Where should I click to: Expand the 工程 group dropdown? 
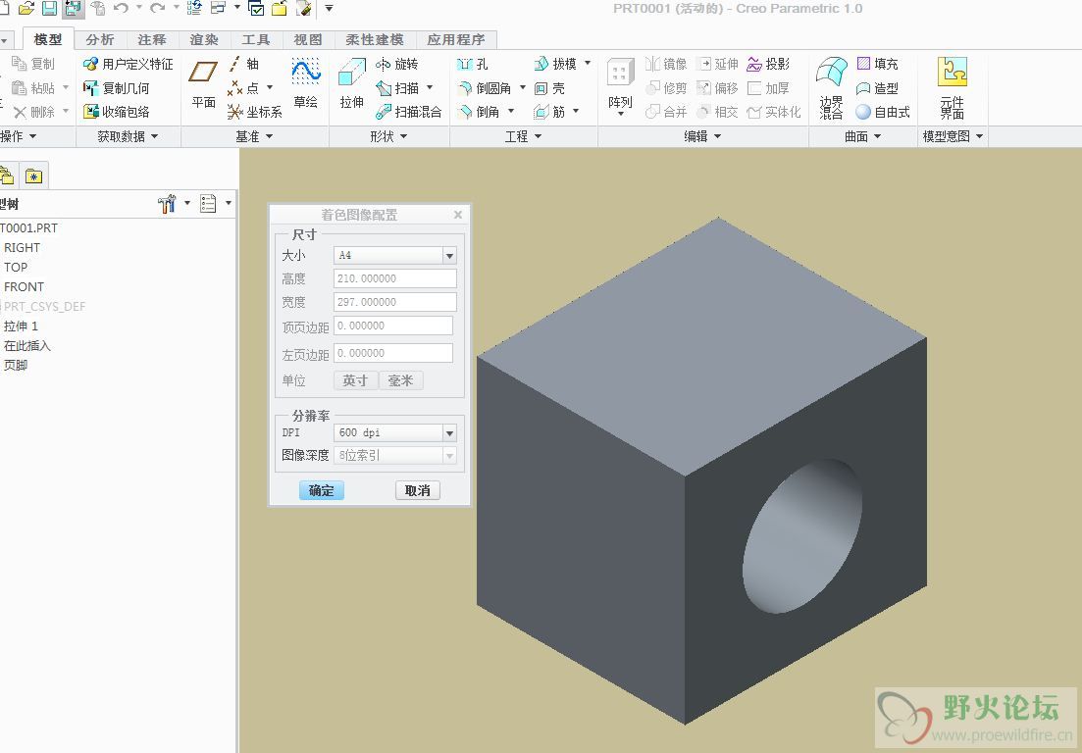click(523, 136)
